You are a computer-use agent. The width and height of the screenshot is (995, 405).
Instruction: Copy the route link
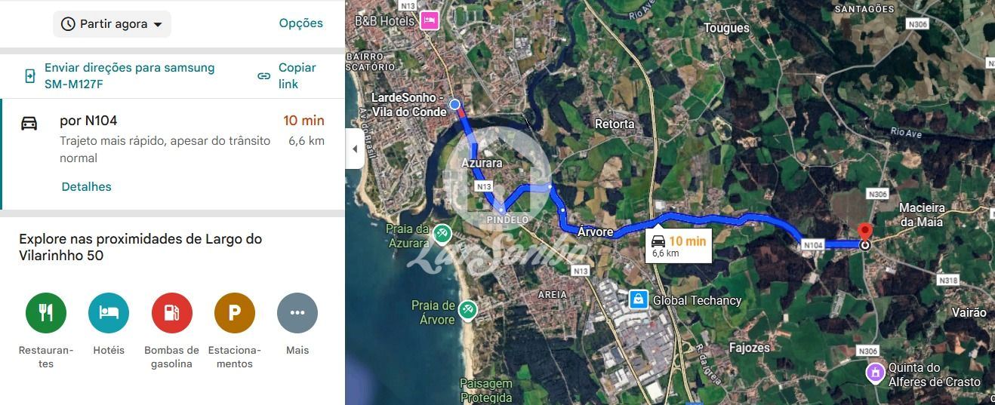click(x=287, y=75)
